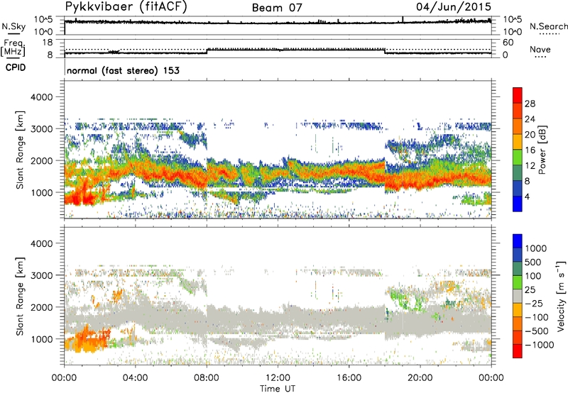This screenshot has height=393, width=568.
Task: Click the '4000' tick on power panel
Action: click(x=41, y=97)
